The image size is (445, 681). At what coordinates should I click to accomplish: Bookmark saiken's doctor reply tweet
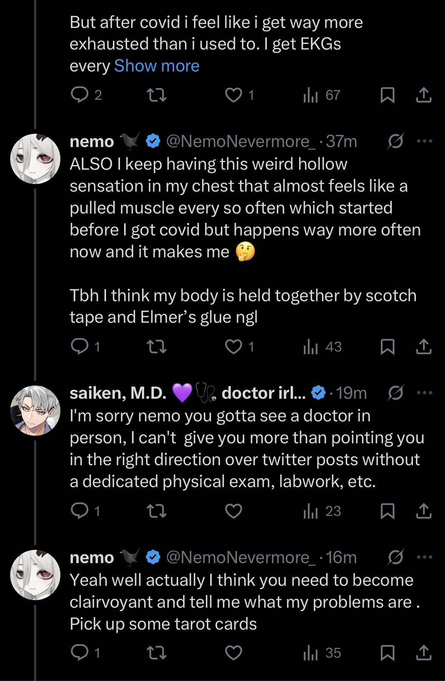387,511
